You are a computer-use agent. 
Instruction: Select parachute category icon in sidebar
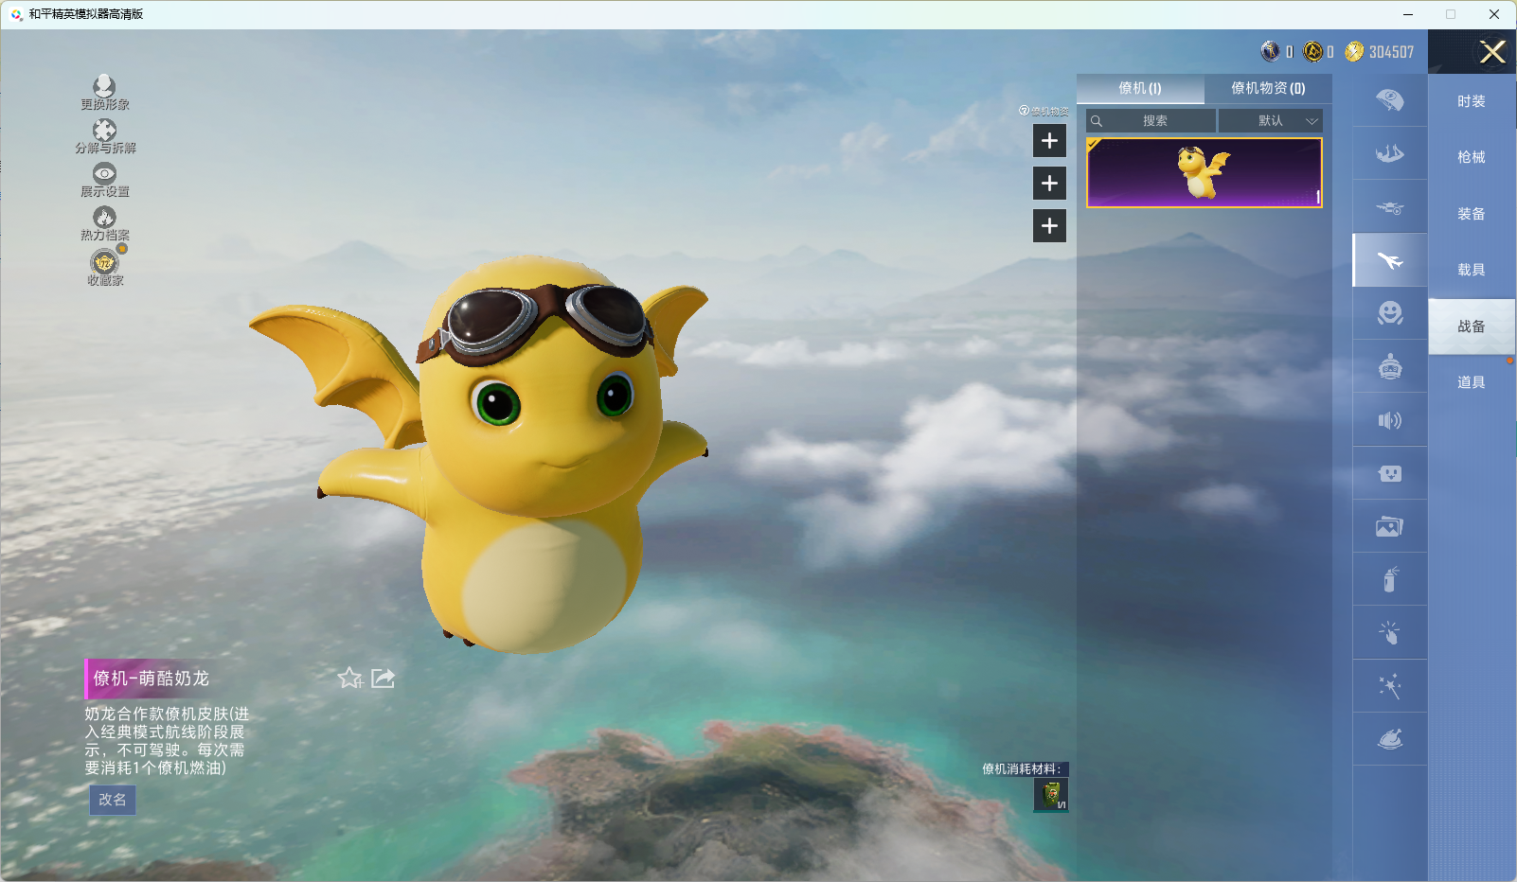pyautogui.click(x=1389, y=100)
